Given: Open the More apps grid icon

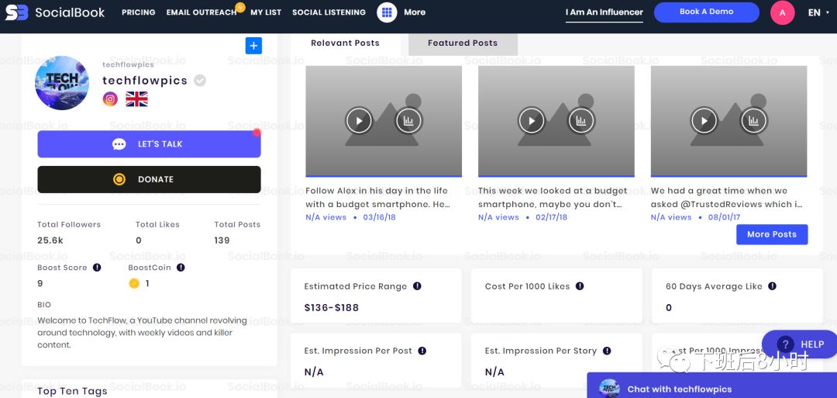Looking at the screenshot, I should pyautogui.click(x=387, y=12).
